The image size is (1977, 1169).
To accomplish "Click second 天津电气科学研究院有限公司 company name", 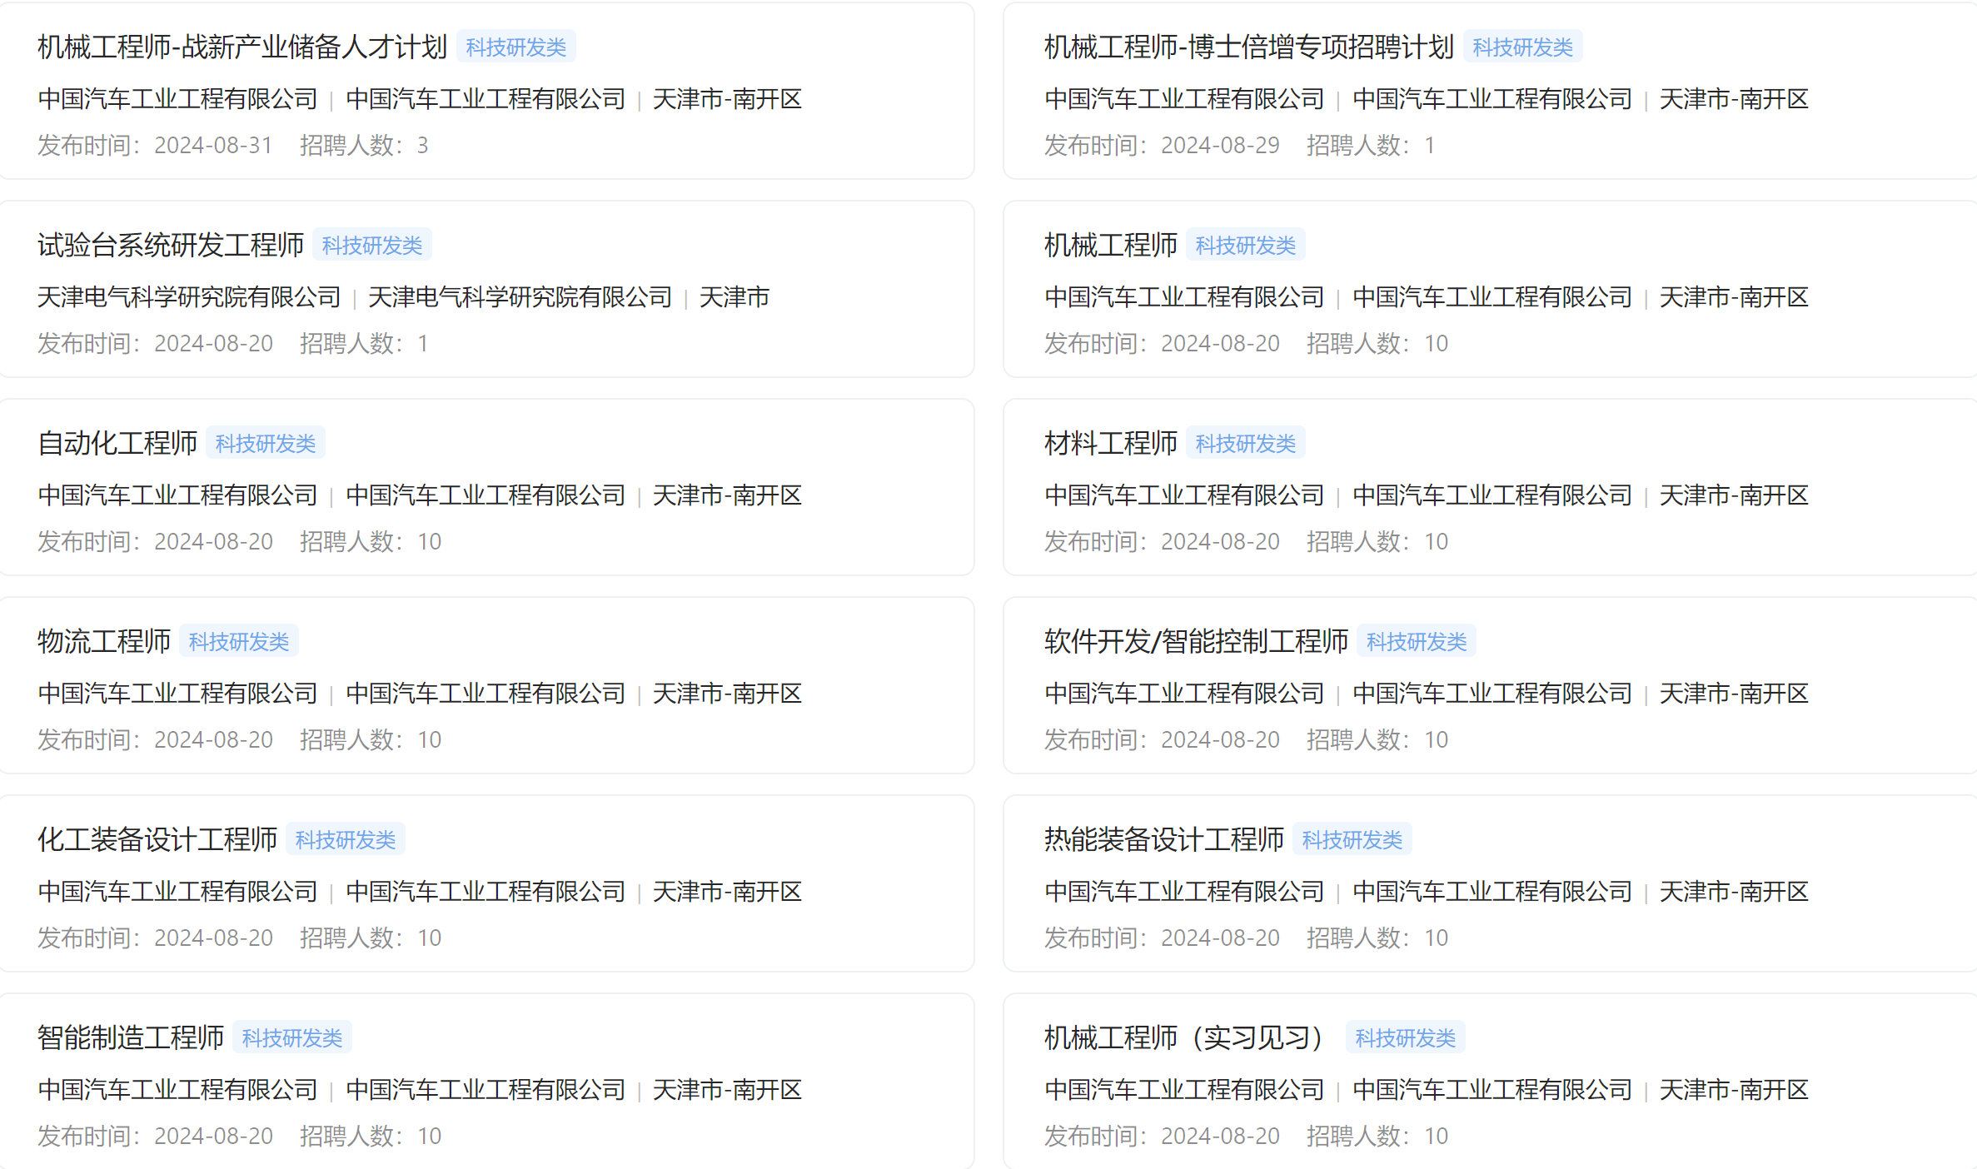I will pyautogui.click(x=520, y=297).
